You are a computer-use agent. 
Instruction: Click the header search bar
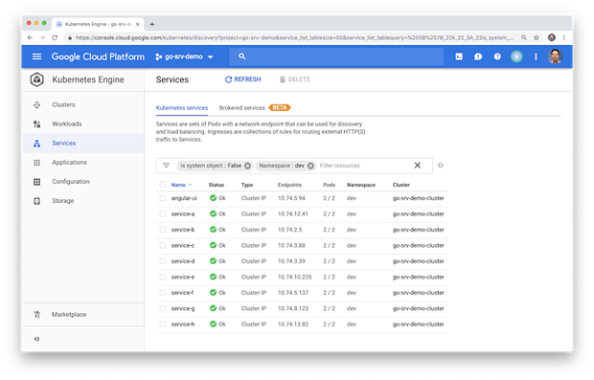[336, 56]
